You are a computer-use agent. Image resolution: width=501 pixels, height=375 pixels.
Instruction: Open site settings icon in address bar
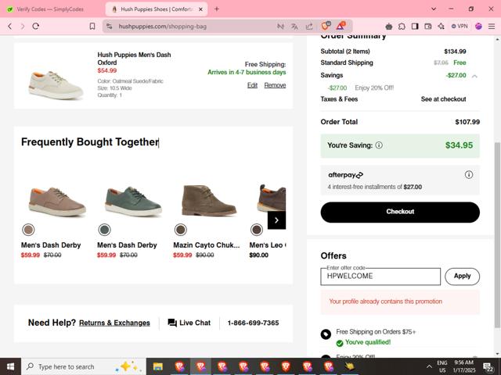pyautogui.click(x=110, y=26)
